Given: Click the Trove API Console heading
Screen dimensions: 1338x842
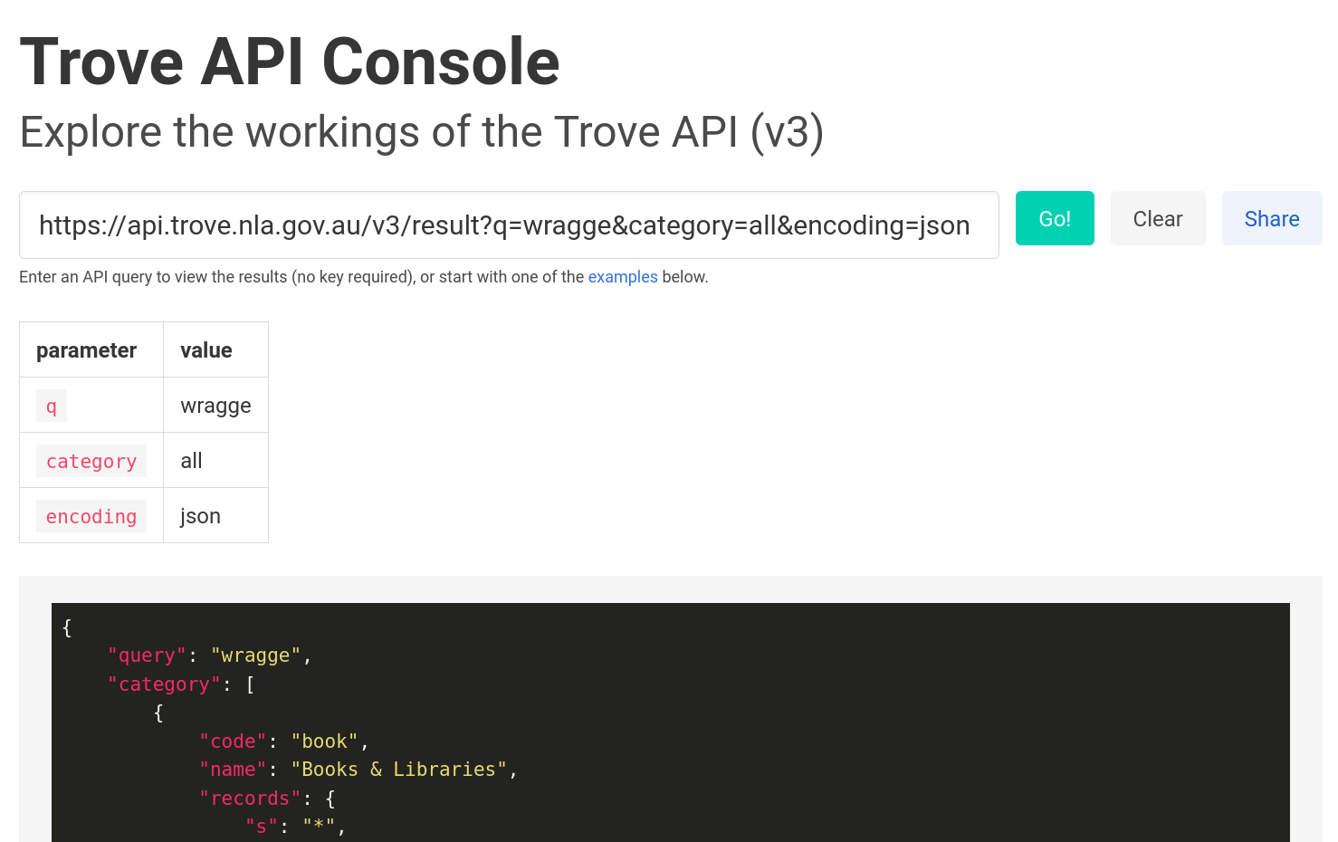Looking at the screenshot, I should pyautogui.click(x=290, y=62).
